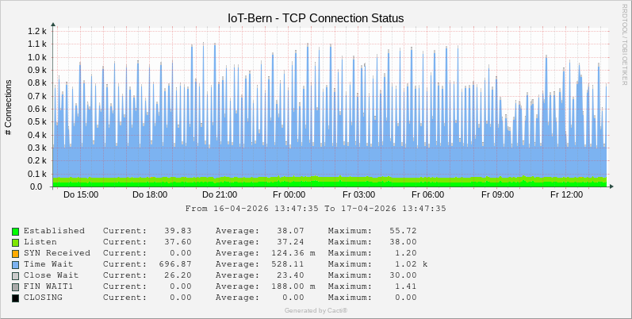
Task: Click the date range text below the graph
Action: point(316,209)
